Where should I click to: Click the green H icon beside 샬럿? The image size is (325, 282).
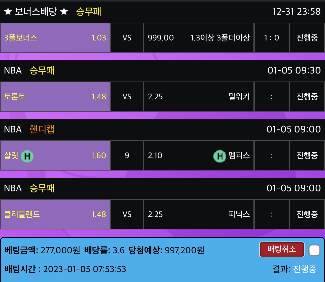tap(27, 156)
